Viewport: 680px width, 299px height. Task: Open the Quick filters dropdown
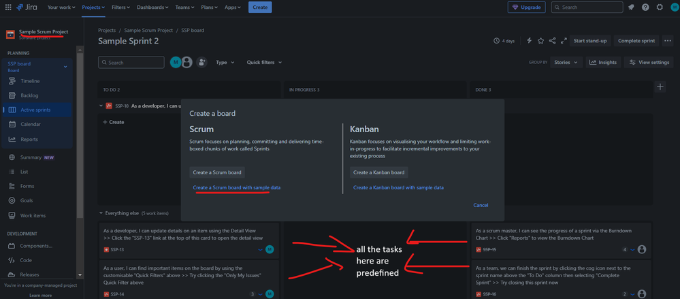[264, 63]
